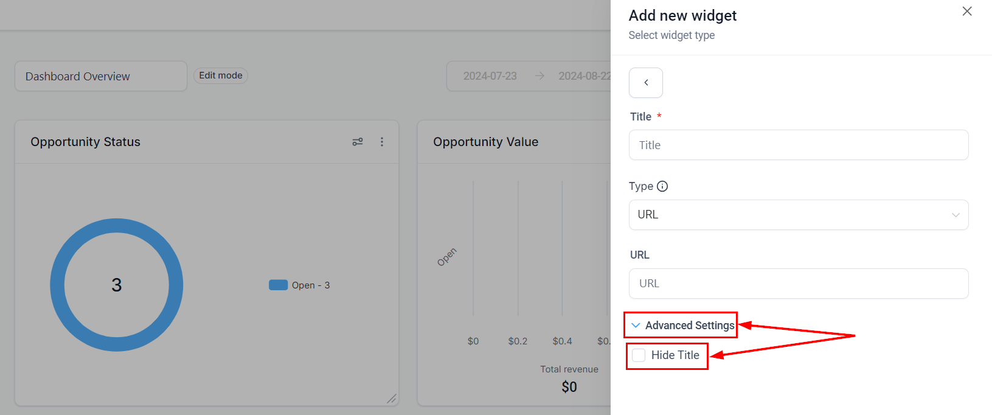
Task: Click the Dashboard Overview name field
Action: coord(101,76)
